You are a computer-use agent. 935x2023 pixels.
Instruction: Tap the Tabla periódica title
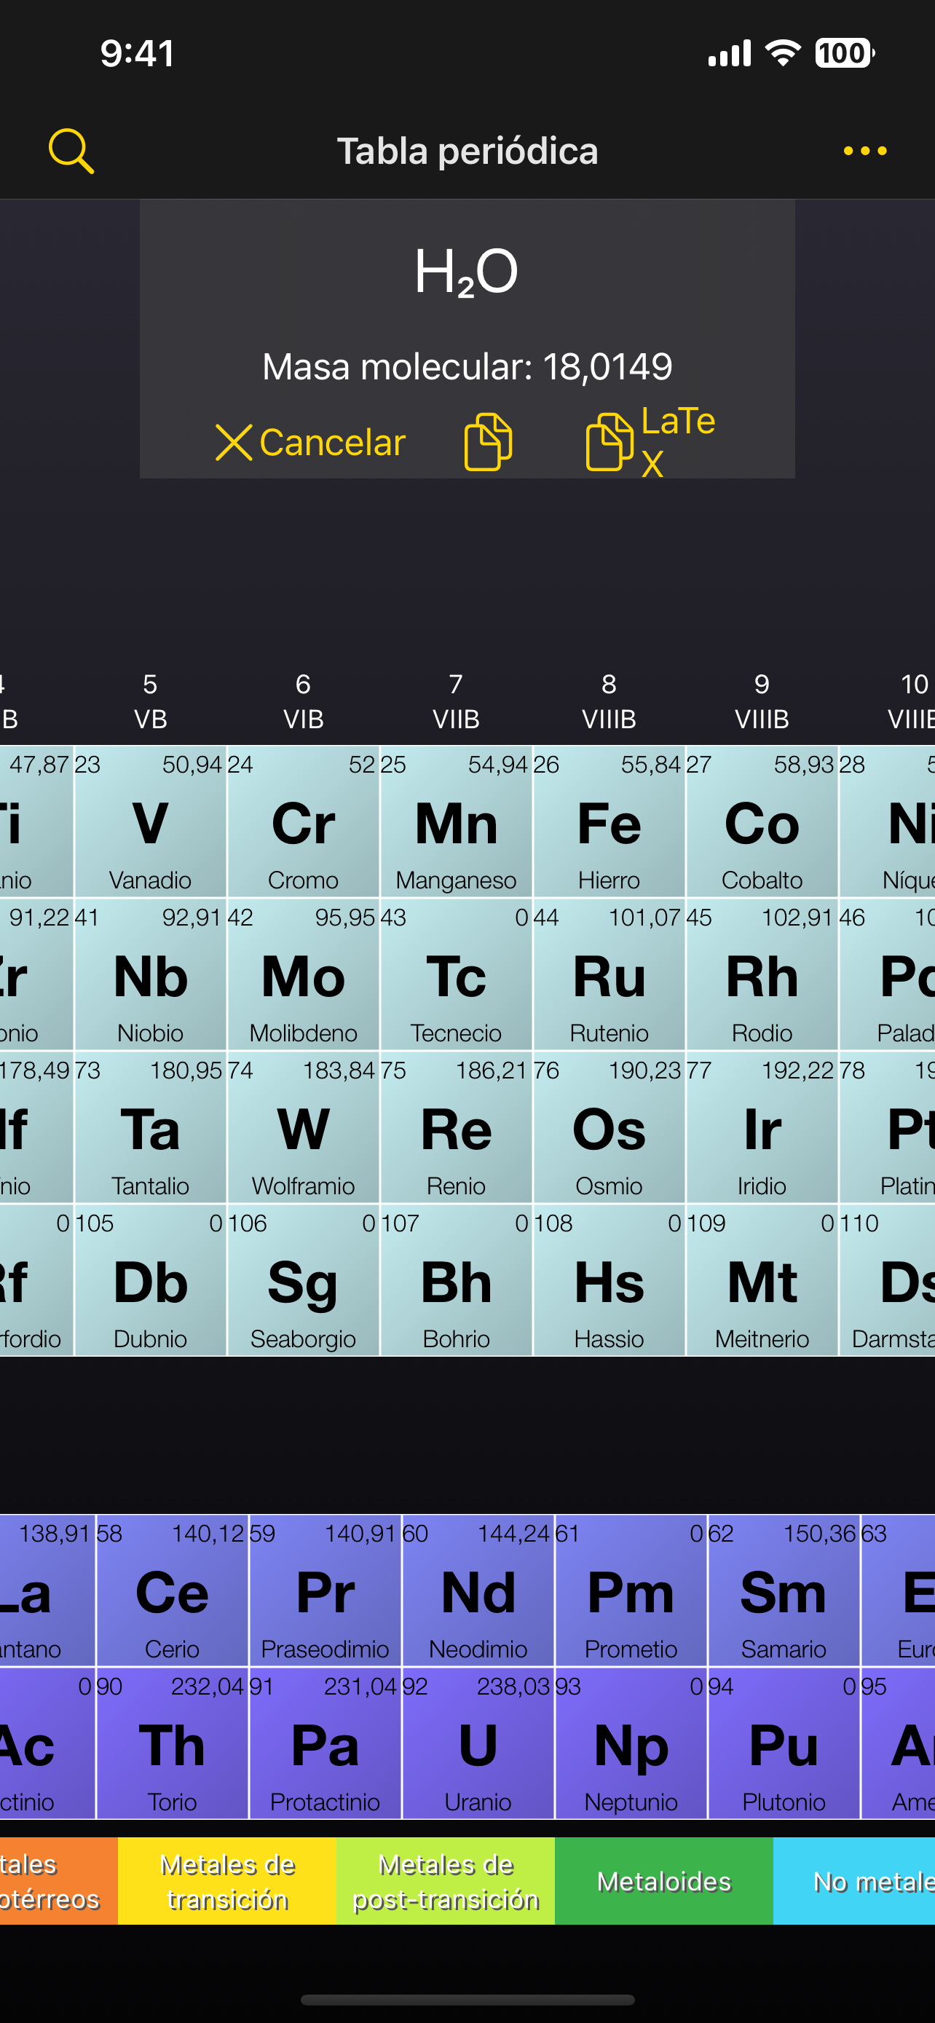467,151
